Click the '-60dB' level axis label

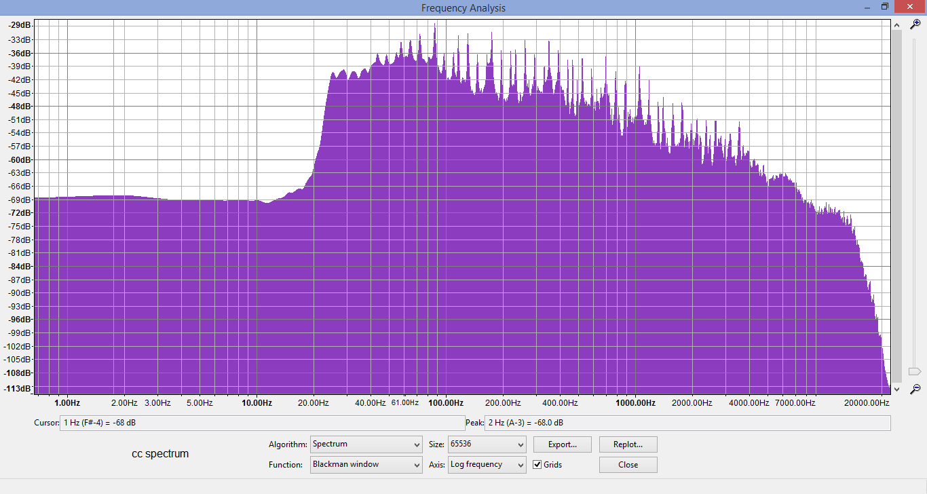coord(20,159)
